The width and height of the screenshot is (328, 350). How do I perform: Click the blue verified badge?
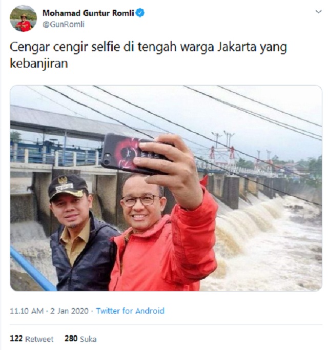tap(140, 13)
